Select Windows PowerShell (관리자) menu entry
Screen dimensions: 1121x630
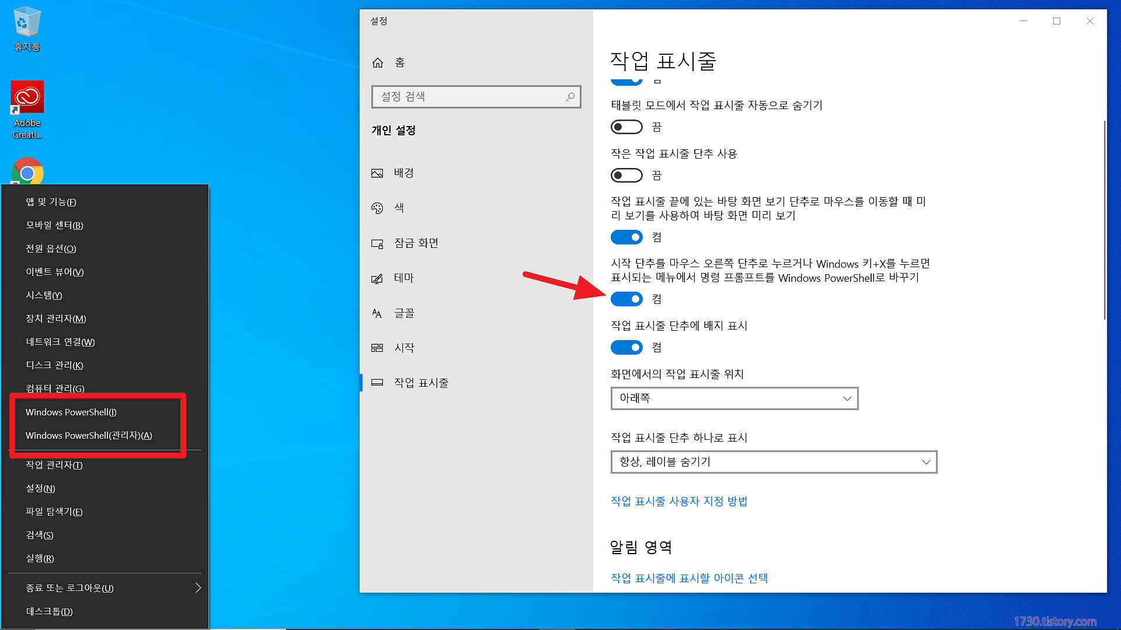coord(89,436)
